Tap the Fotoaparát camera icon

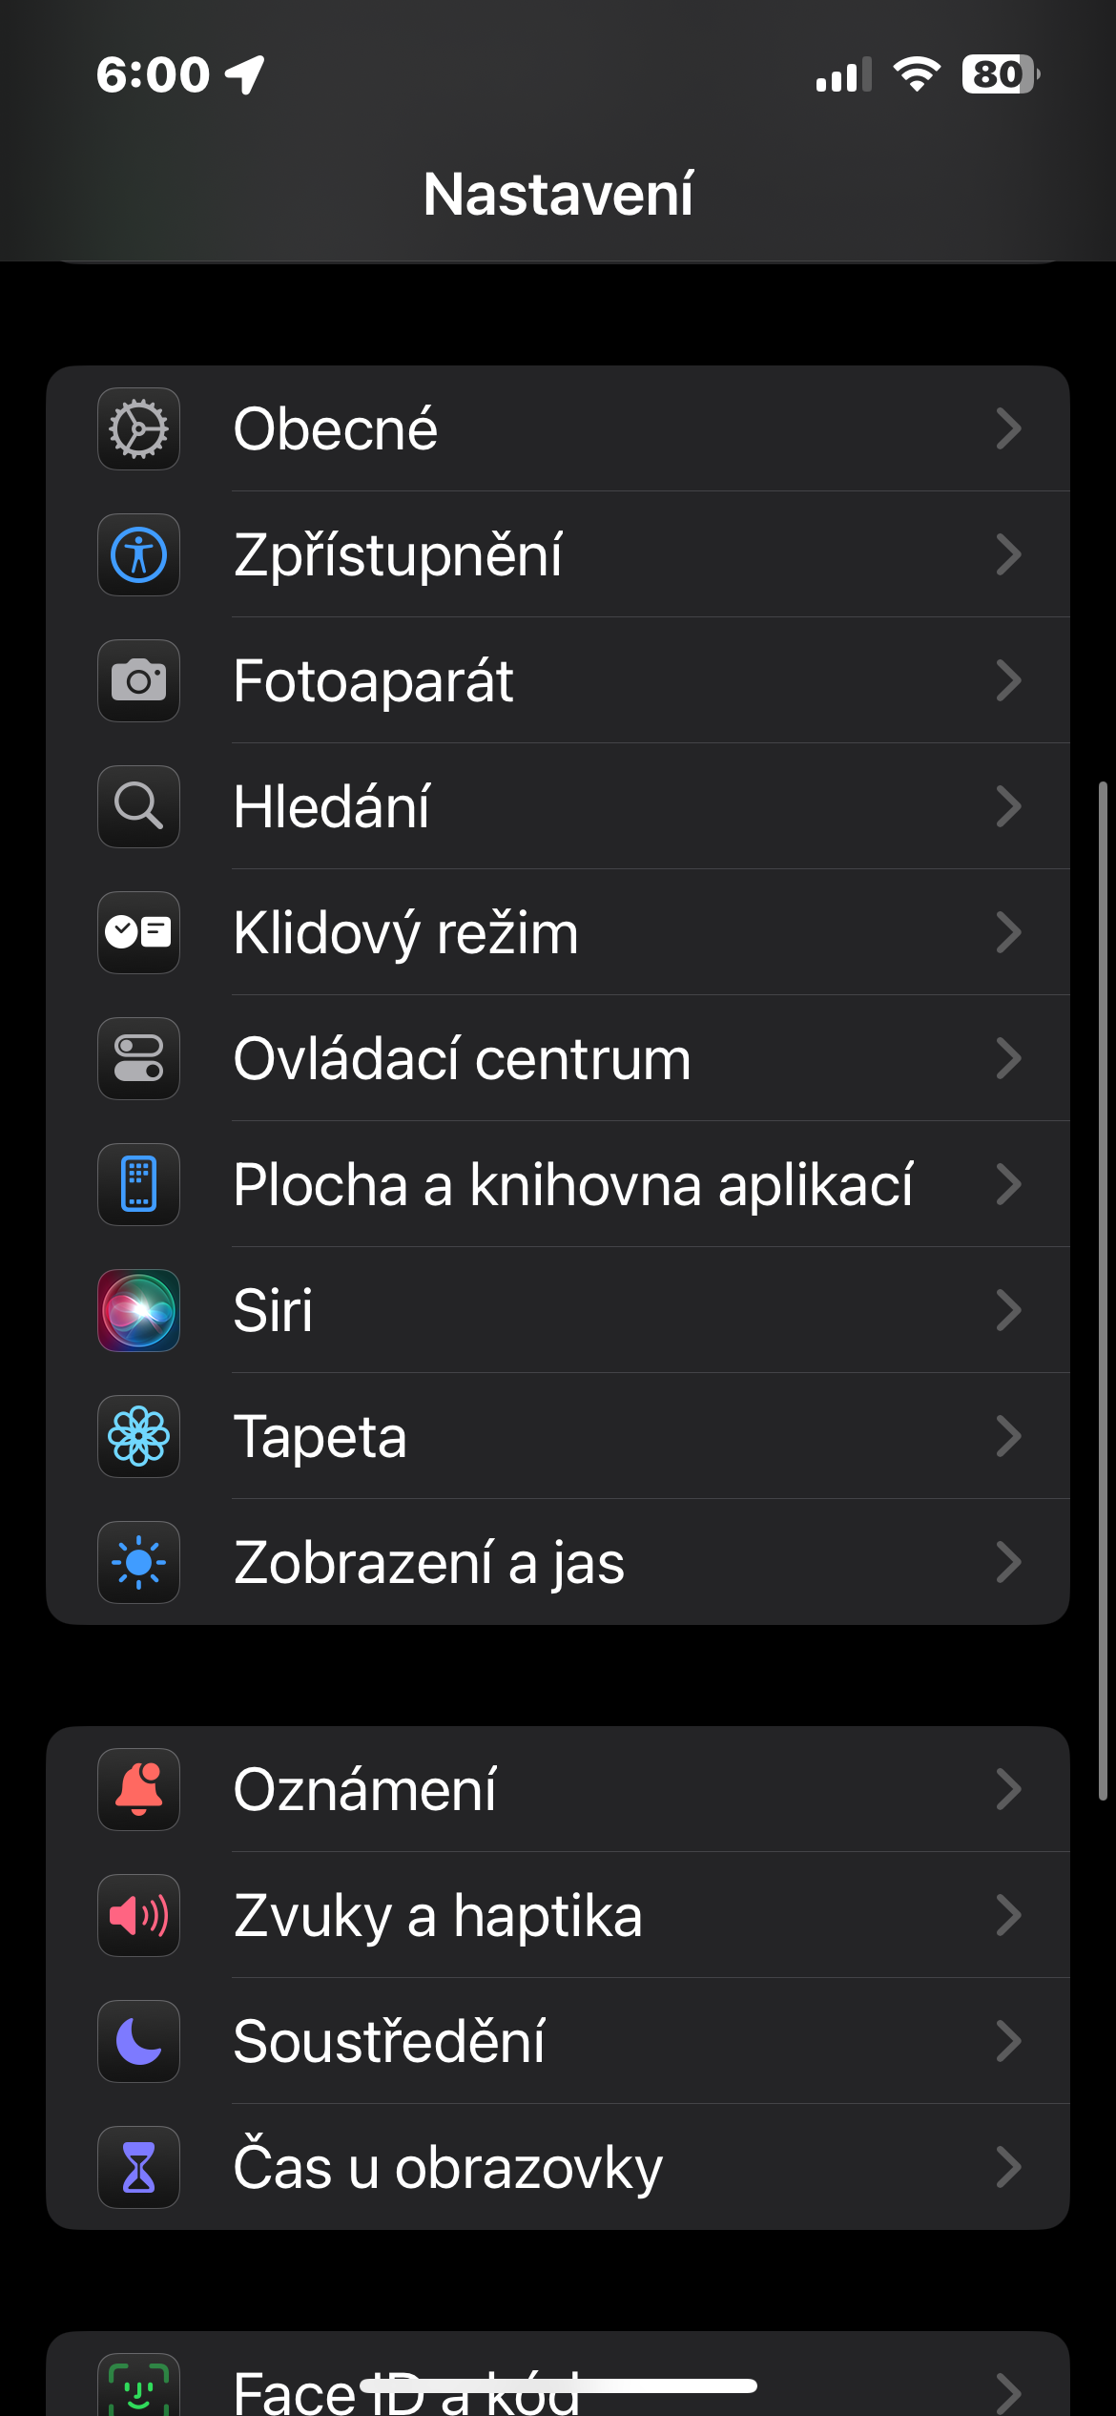[139, 681]
